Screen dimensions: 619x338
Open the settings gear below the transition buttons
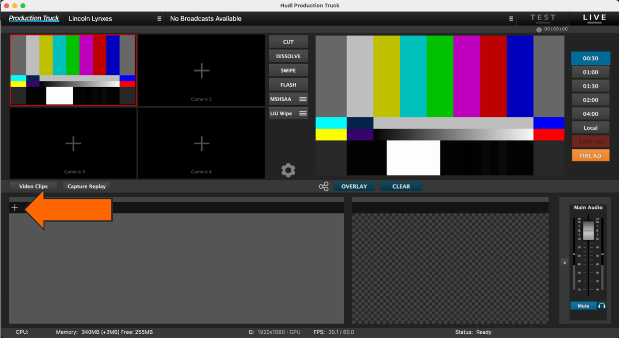click(288, 170)
